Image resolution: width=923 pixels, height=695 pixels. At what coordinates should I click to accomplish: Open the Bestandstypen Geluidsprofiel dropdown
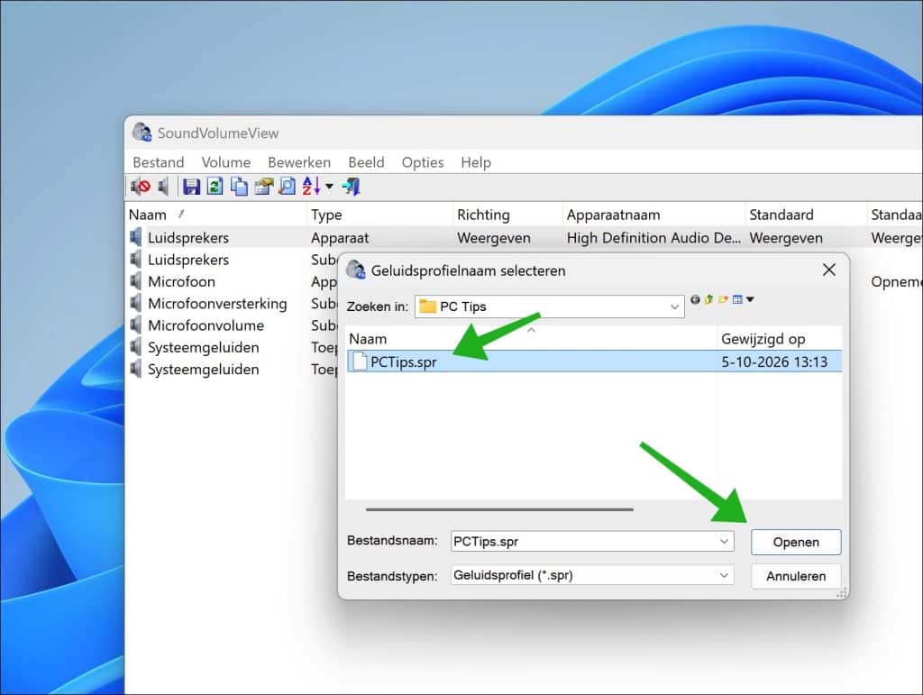click(724, 575)
